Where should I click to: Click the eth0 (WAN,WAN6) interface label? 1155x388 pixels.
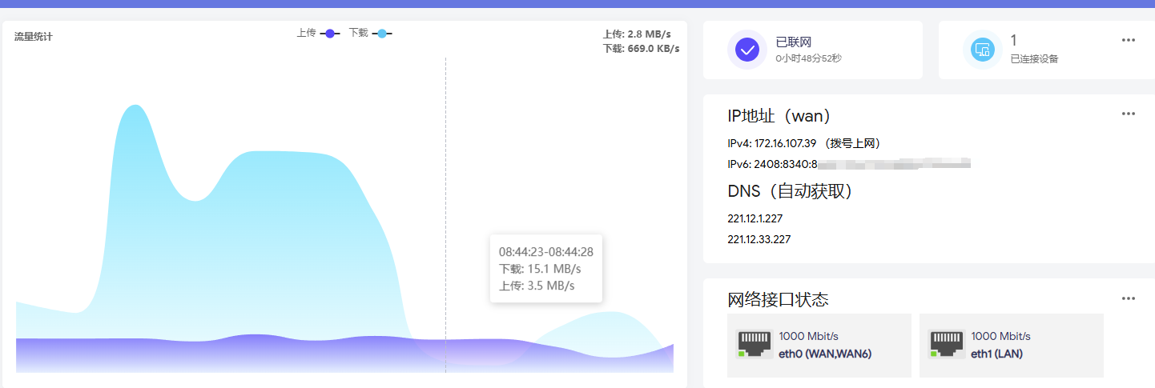[x=823, y=354]
